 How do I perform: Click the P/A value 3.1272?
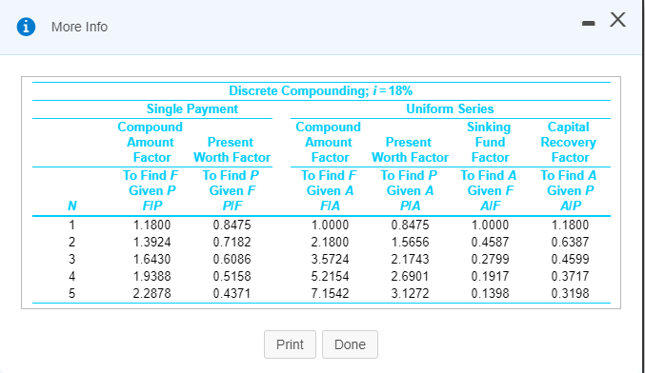pyautogui.click(x=410, y=293)
